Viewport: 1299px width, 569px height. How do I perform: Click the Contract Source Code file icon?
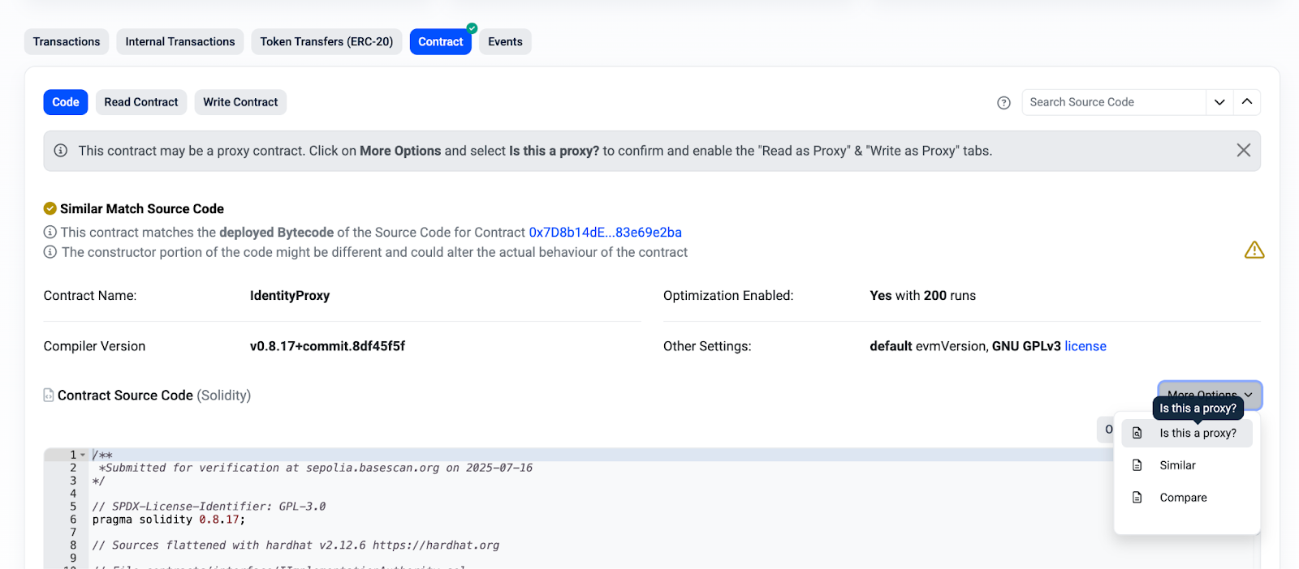(49, 396)
